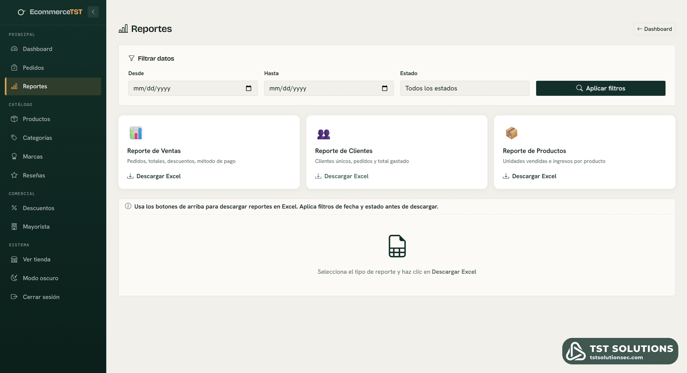Click the Reporte de Productos title
Screen dimensions: 687x373
coord(535,151)
